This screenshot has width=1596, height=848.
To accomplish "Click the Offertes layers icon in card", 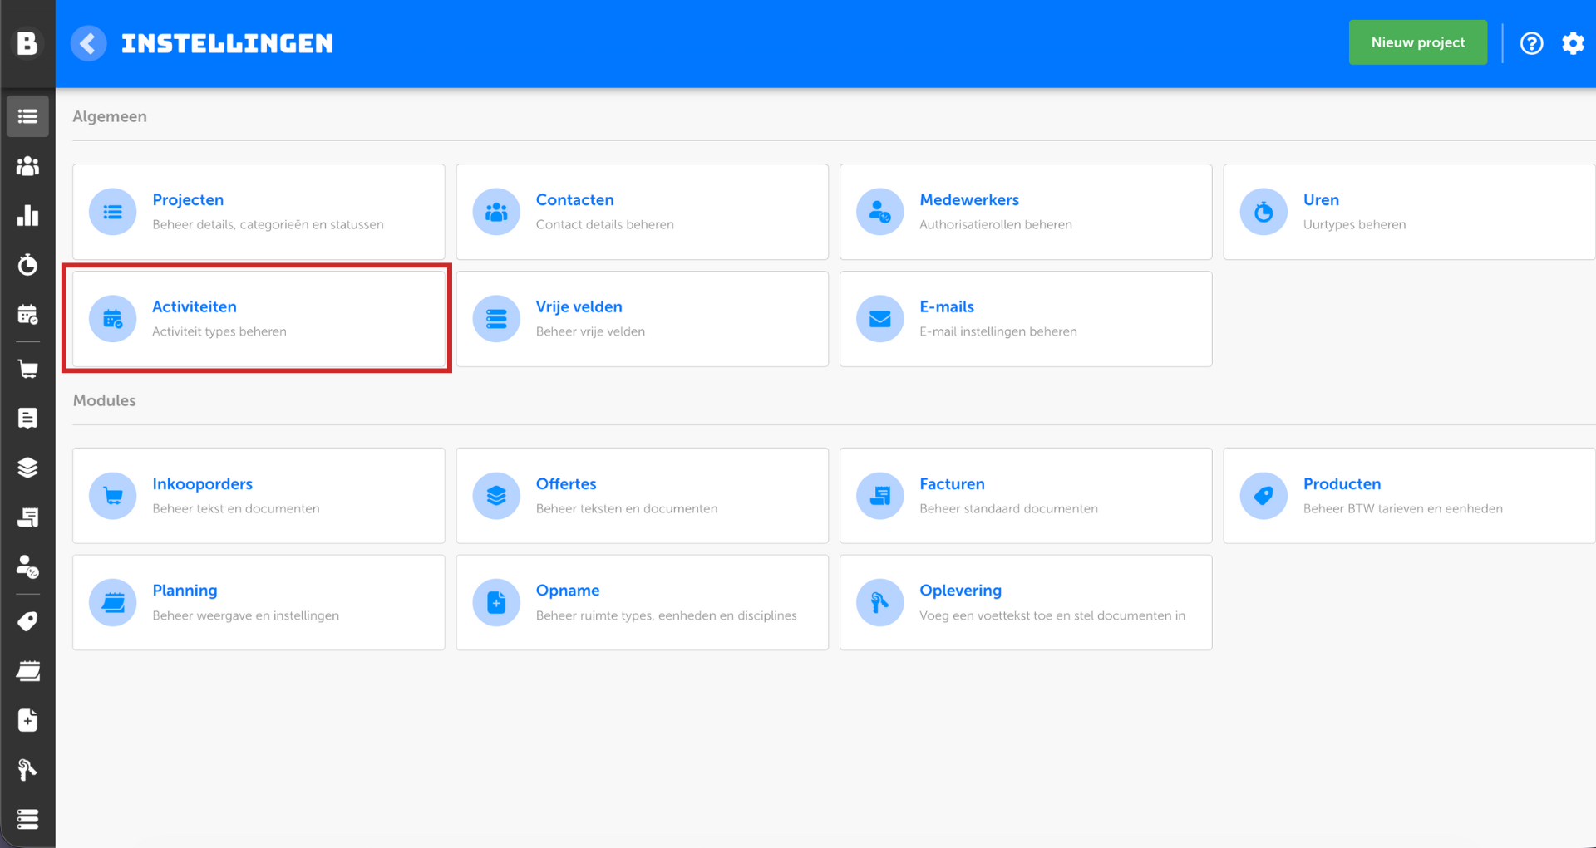I will [x=496, y=496].
